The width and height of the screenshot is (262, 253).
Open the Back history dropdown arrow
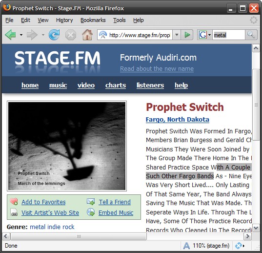coord(21,35)
